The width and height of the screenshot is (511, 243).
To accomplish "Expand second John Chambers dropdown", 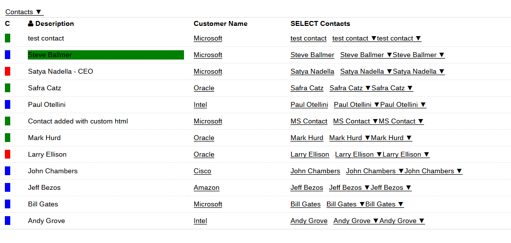I will (x=433, y=171).
